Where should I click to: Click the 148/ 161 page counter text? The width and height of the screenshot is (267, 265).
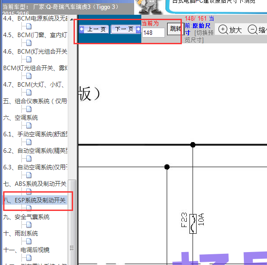[x=196, y=18]
